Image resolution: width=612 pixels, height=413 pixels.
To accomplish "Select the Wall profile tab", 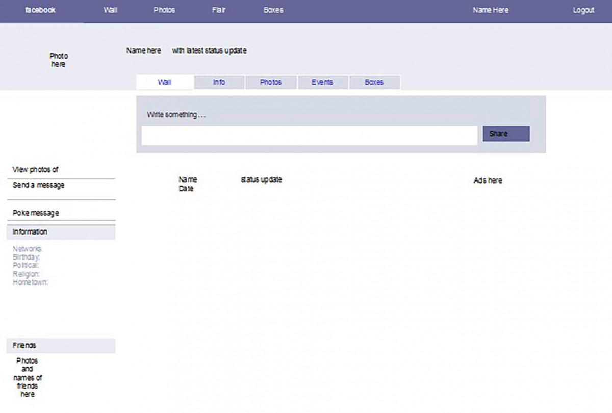I will [x=165, y=82].
